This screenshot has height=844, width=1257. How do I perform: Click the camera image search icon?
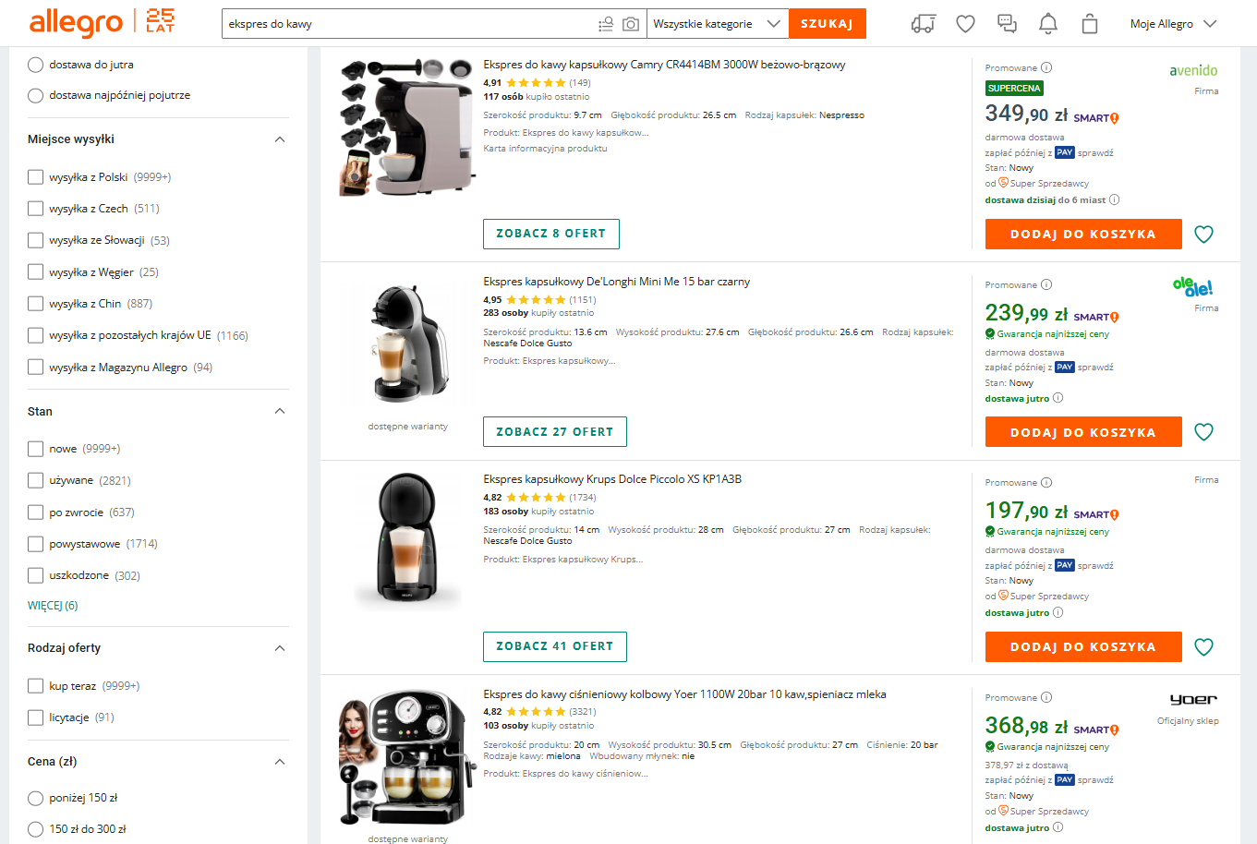(x=631, y=24)
